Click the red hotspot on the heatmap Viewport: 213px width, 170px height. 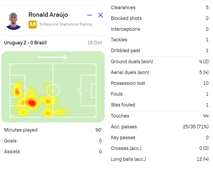coord(31,103)
